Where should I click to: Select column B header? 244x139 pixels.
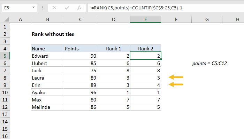(47, 19)
